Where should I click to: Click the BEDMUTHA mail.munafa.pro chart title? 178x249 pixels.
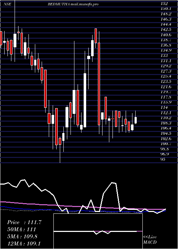tap(73, 4)
